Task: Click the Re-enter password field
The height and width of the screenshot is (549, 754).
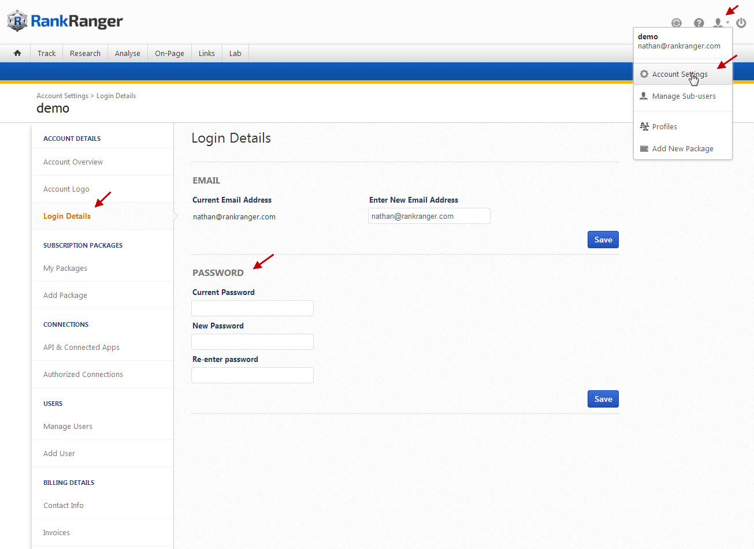Action: click(x=252, y=375)
